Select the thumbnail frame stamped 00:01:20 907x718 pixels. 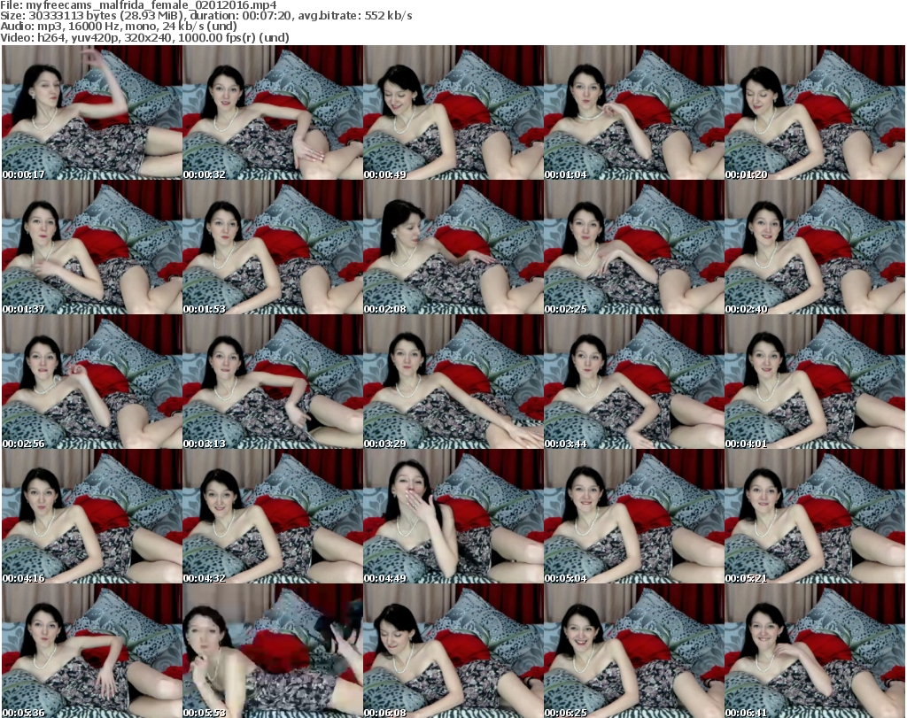pyautogui.click(x=815, y=112)
